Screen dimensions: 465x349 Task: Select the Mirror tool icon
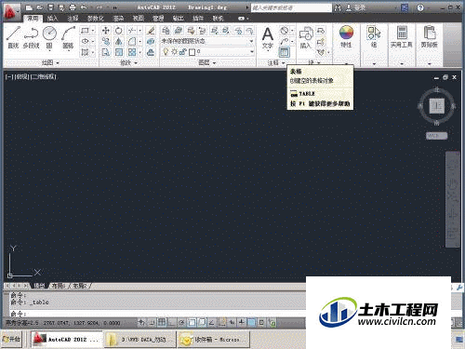tap(119, 41)
